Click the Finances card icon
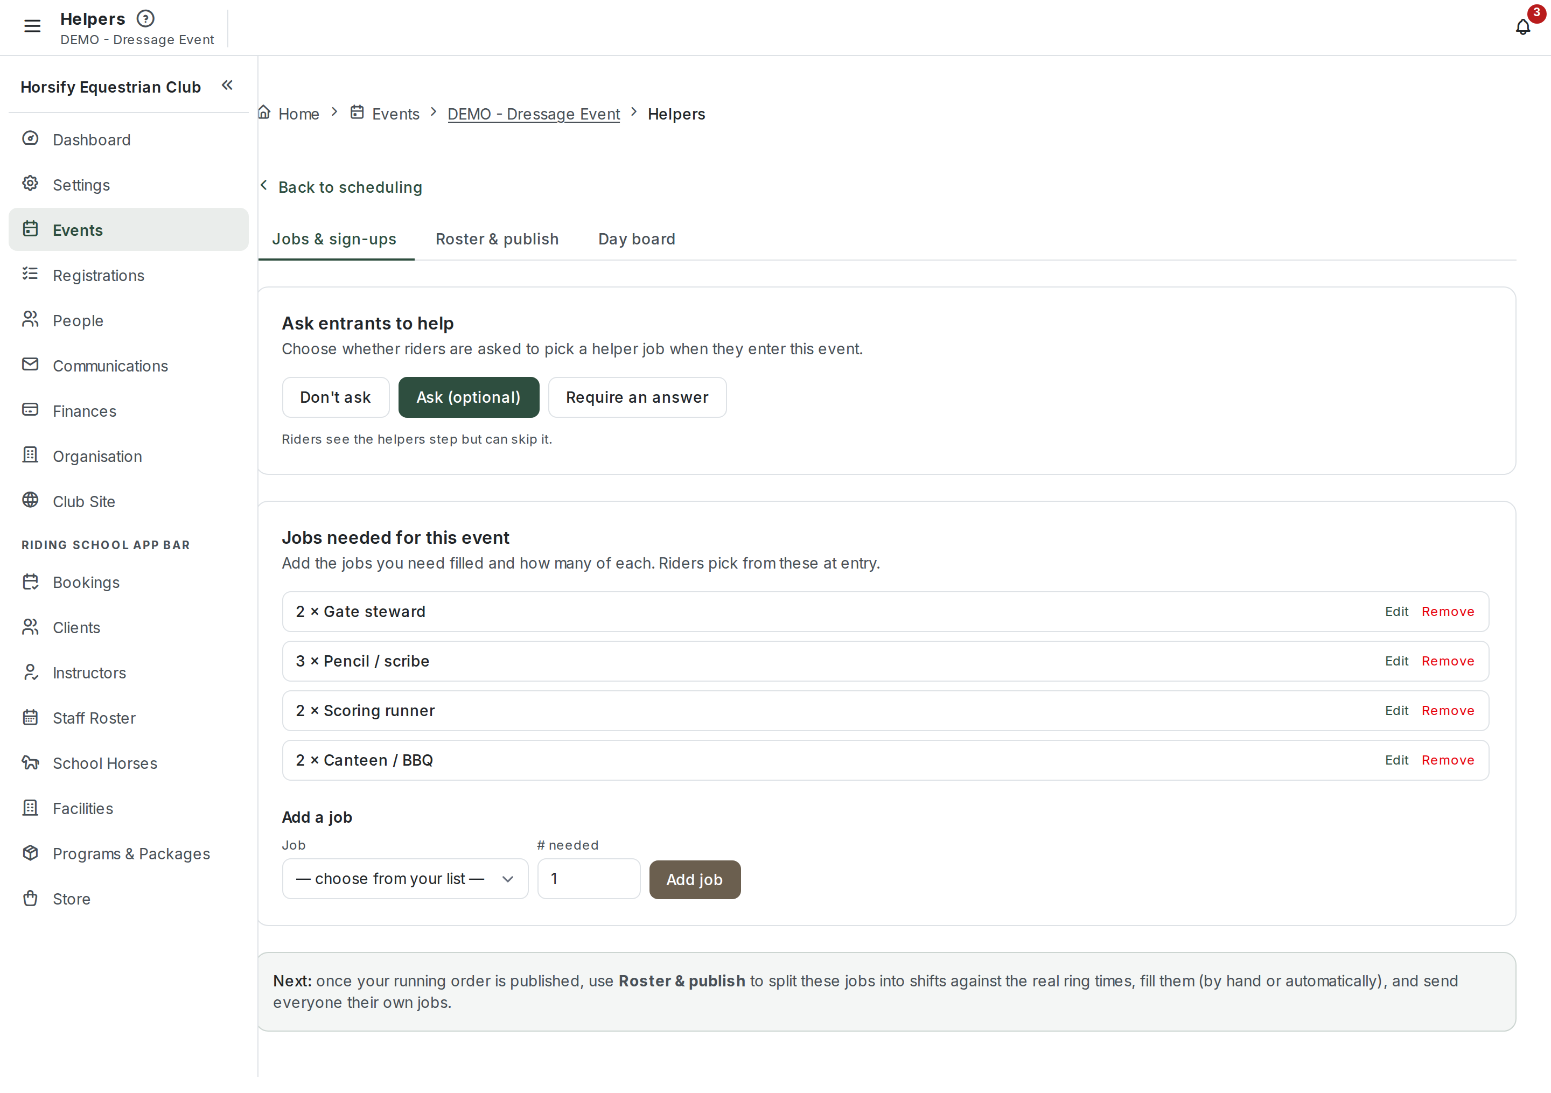 point(30,410)
